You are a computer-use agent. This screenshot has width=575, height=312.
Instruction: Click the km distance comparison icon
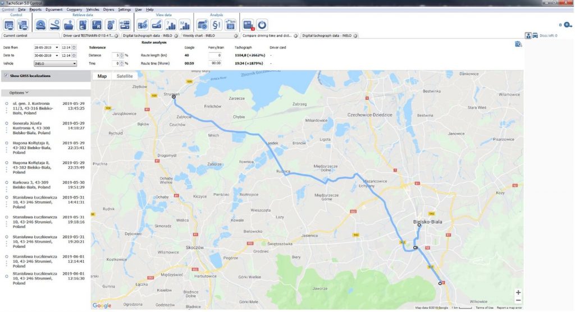pyautogui.click(x=230, y=25)
